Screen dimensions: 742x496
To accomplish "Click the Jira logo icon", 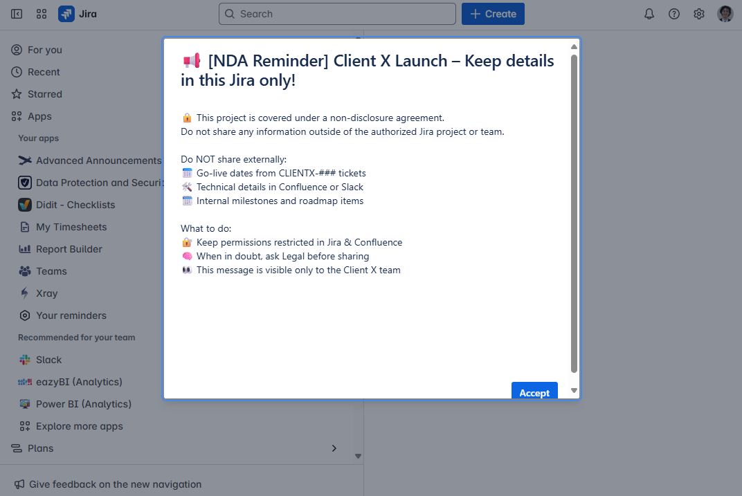I will 66,14.
